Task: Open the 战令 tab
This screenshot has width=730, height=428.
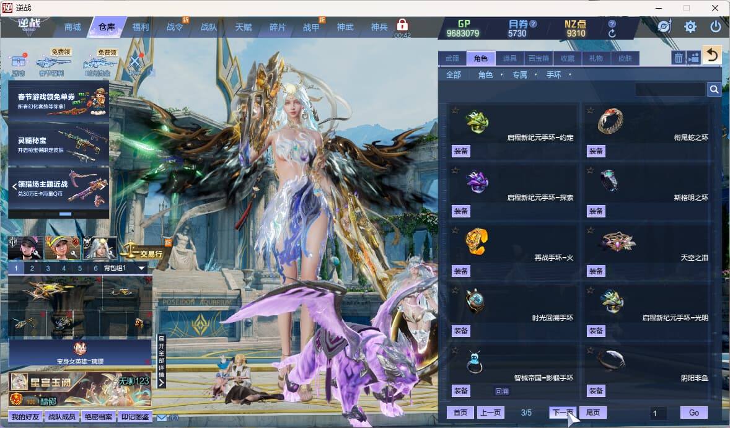Action: tap(175, 27)
